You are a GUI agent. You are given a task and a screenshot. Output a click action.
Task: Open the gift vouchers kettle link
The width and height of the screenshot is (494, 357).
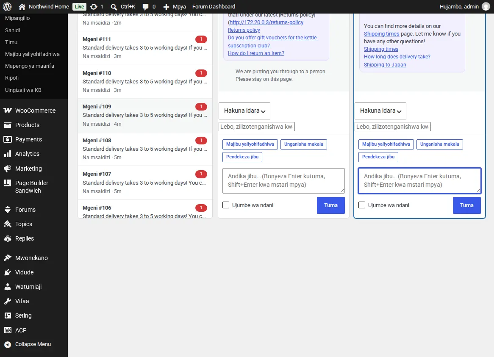coord(272,42)
